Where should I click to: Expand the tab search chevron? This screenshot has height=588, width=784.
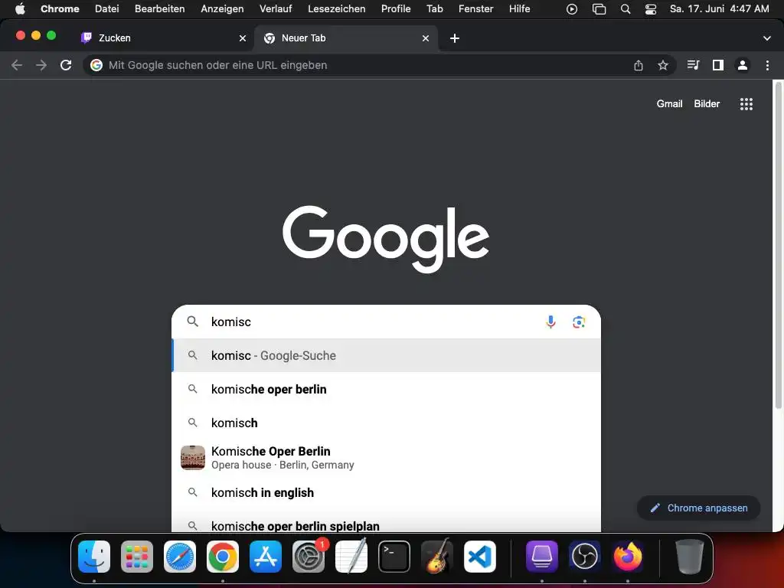pyautogui.click(x=766, y=38)
